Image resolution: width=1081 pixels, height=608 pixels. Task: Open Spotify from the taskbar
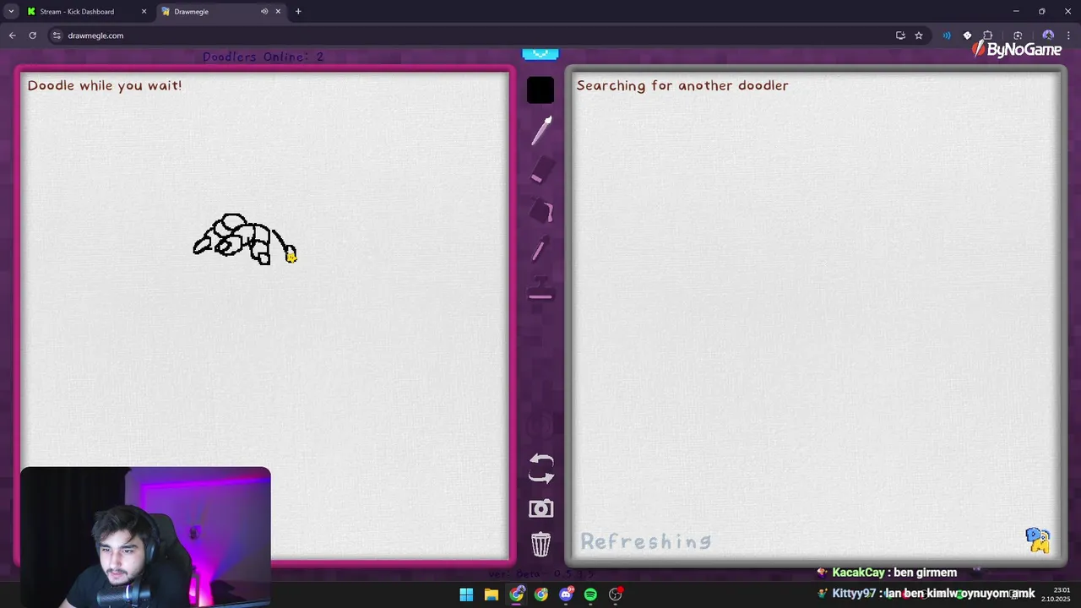pyautogui.click(x=590, y=594)
